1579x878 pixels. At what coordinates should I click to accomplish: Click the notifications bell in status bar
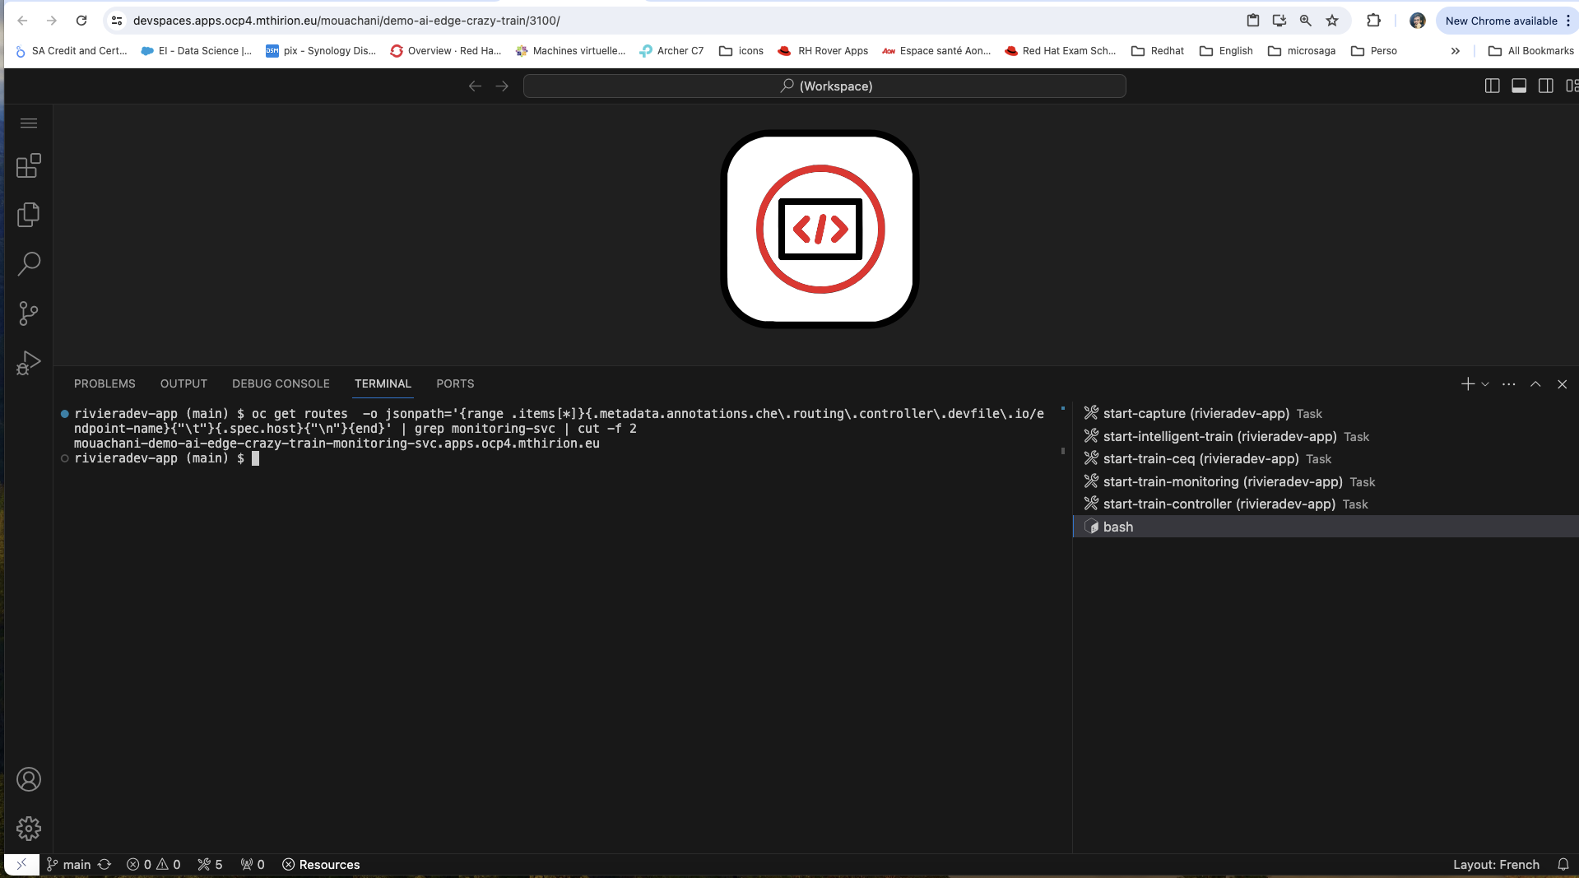coord(1563,864)
